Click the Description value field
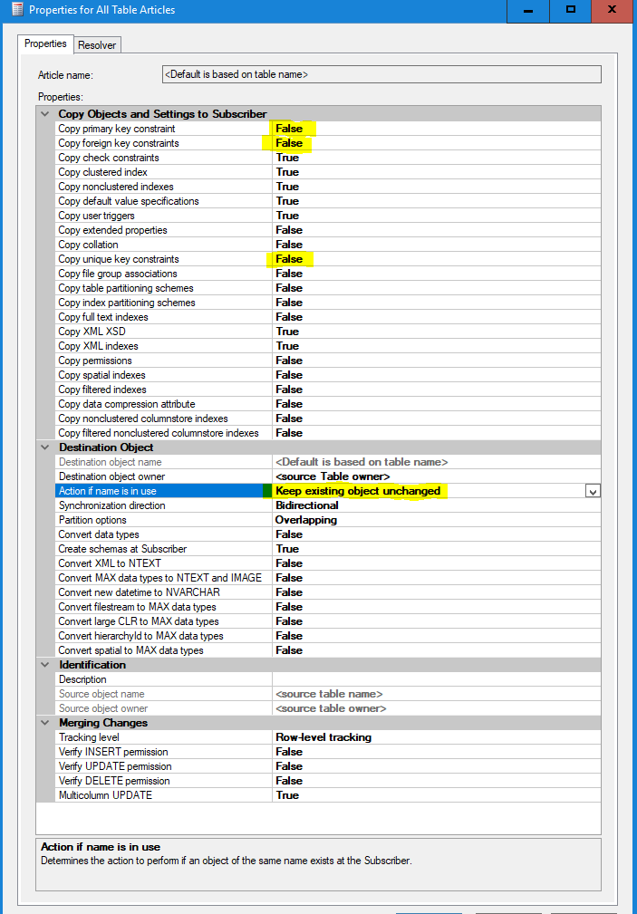This screenshot has width=637, height=914. pyautogui.click(x=437, y=679)
